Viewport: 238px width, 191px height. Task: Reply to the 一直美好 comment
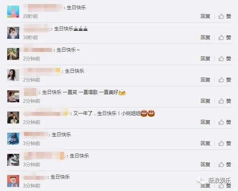click(205, 101)
